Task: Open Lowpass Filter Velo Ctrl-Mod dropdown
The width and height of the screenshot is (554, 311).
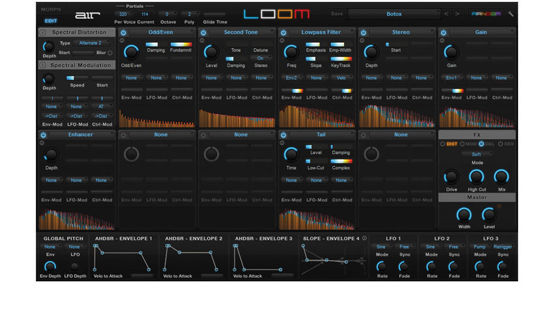Action: [x=342, y=78]
